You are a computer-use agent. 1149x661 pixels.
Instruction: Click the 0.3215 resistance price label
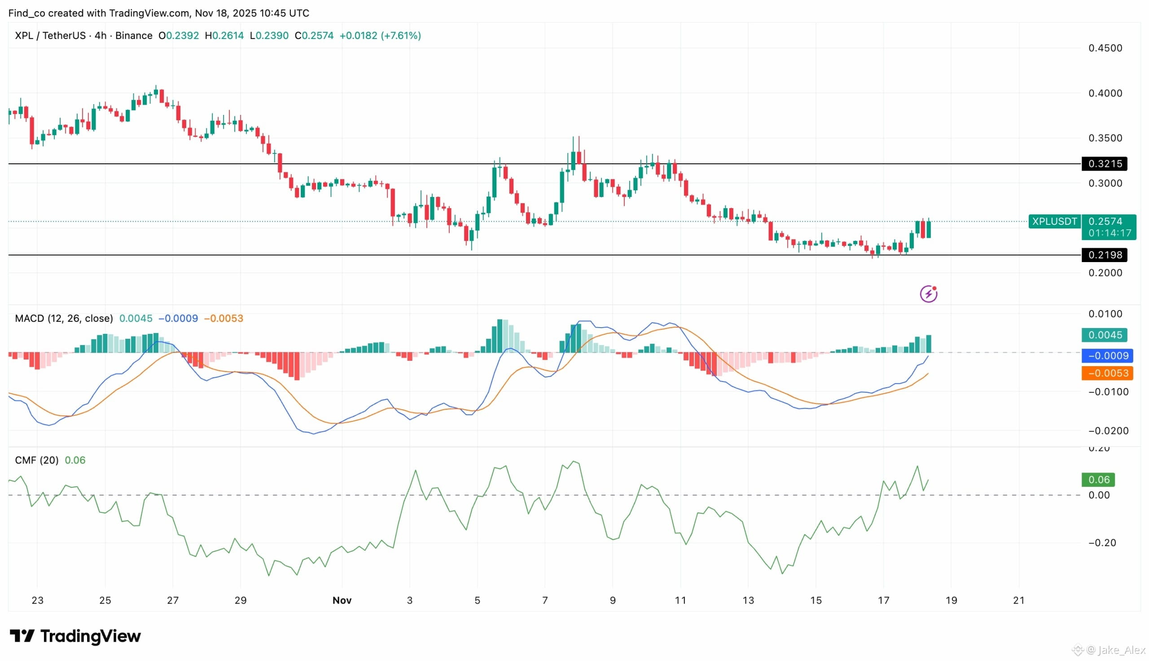click(x=1104, y=163)
